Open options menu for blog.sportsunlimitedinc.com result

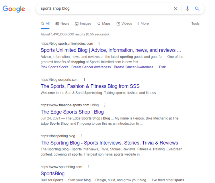[99, 43]
